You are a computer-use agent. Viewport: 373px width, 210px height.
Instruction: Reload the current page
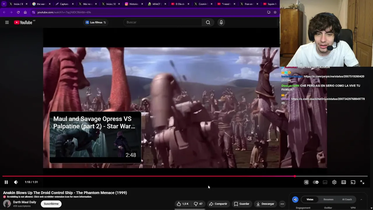click(x=18, y=12)
